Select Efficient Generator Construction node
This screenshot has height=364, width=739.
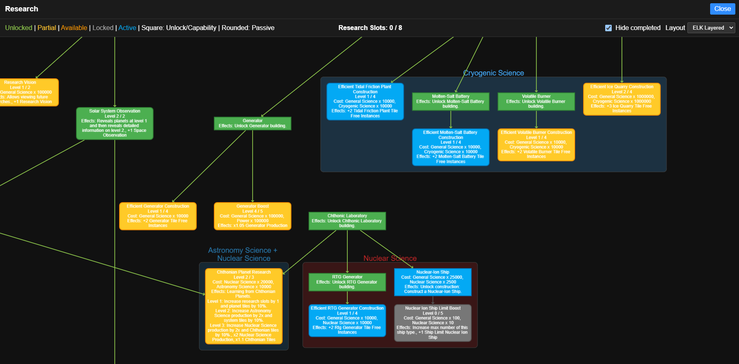[158, 216]
